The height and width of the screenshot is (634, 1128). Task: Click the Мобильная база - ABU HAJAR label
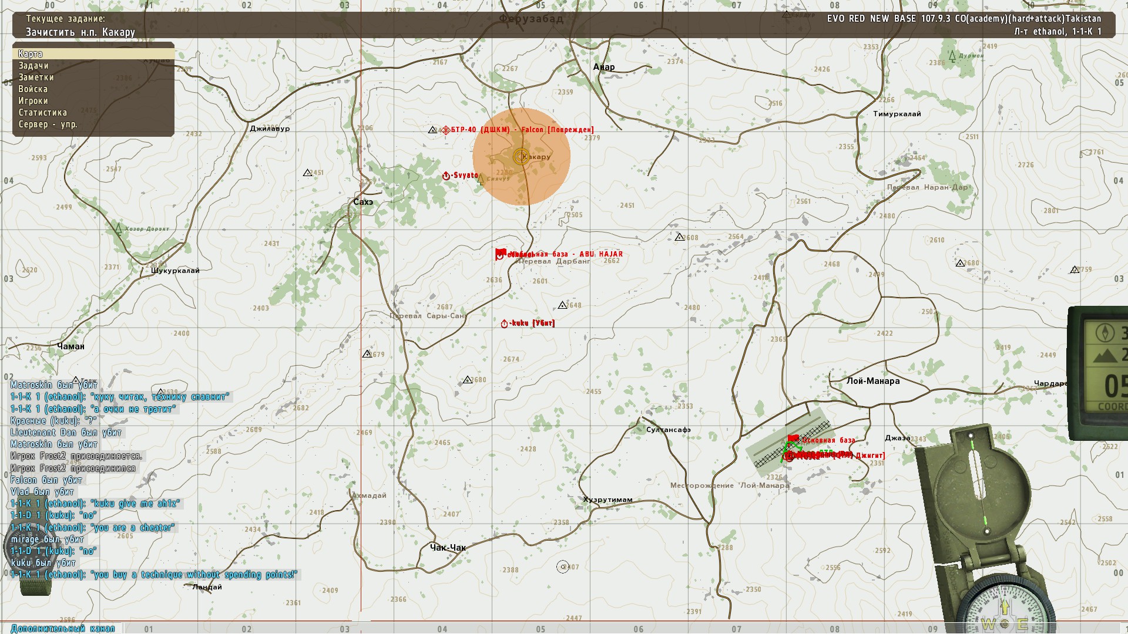click(x=566, y=255)
